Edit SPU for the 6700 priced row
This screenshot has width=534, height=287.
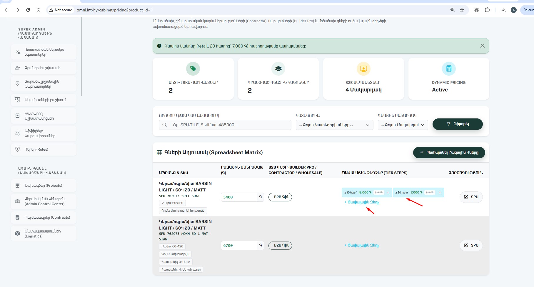(471, 245)
